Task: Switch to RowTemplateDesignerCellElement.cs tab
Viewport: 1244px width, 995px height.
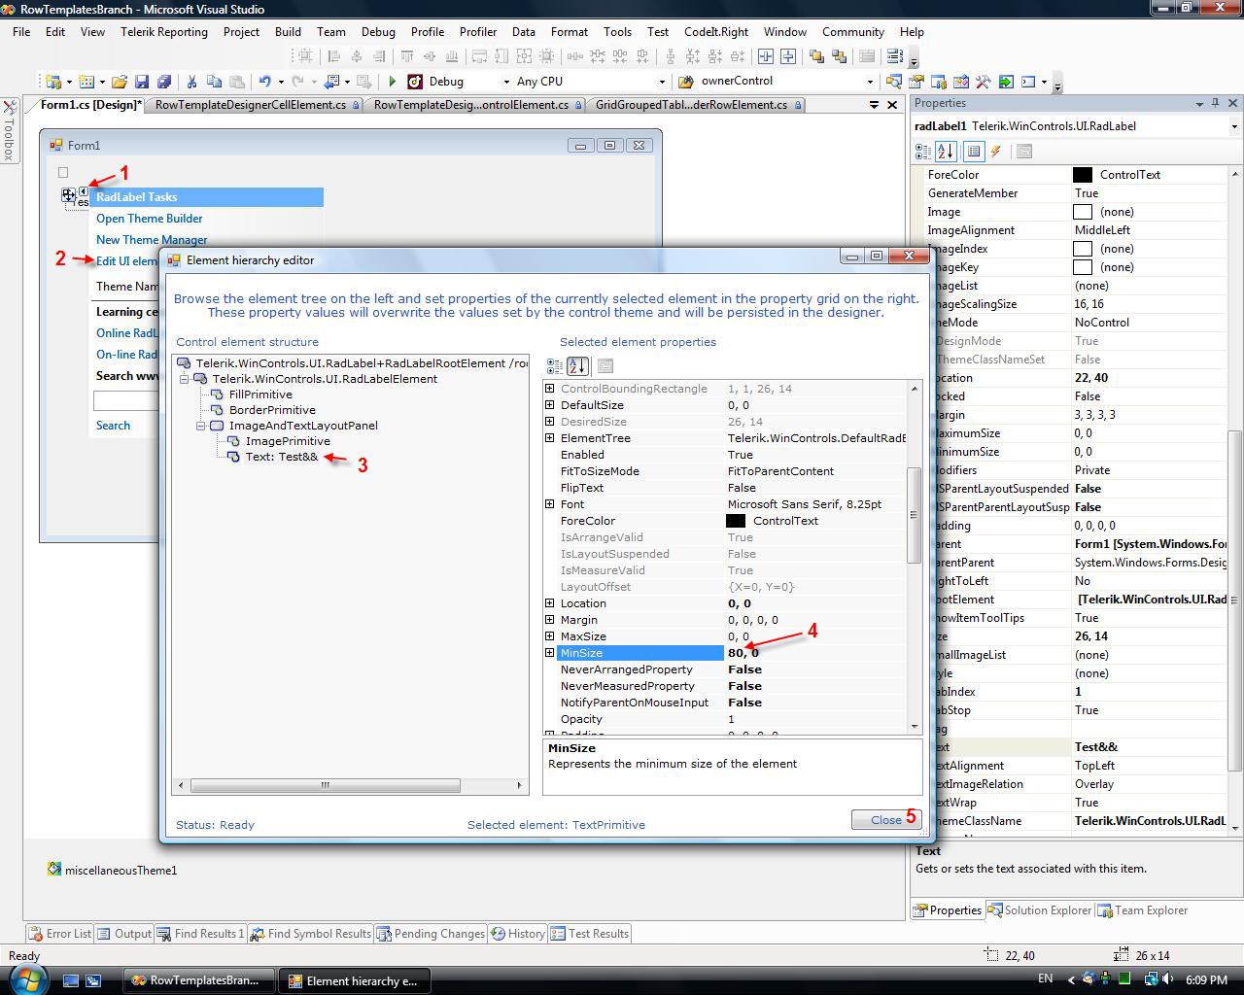Action: tap(250, 105)
